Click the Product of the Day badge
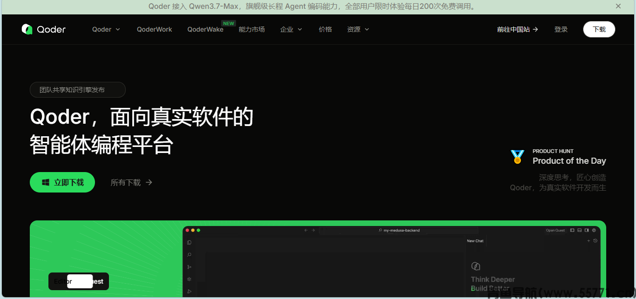The image size is (636, 299). click(558, 157)
